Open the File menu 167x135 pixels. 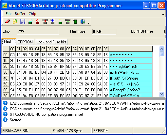[x=9, y=14]
